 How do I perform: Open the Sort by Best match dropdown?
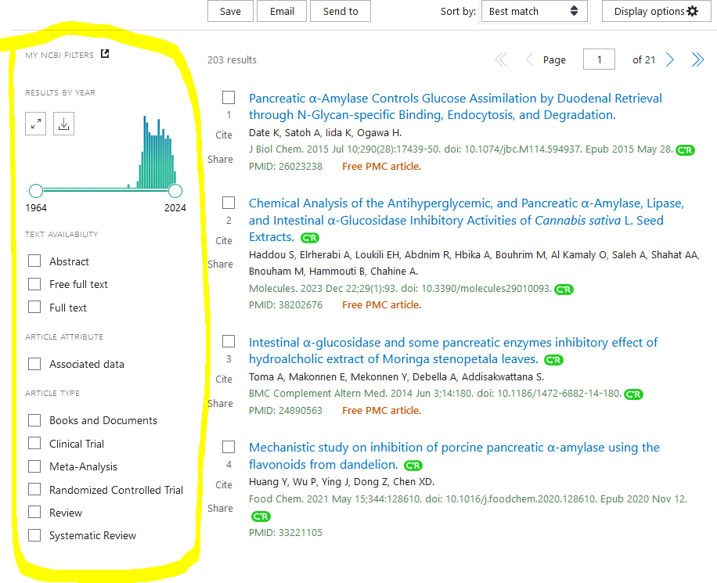pos(532,11)
